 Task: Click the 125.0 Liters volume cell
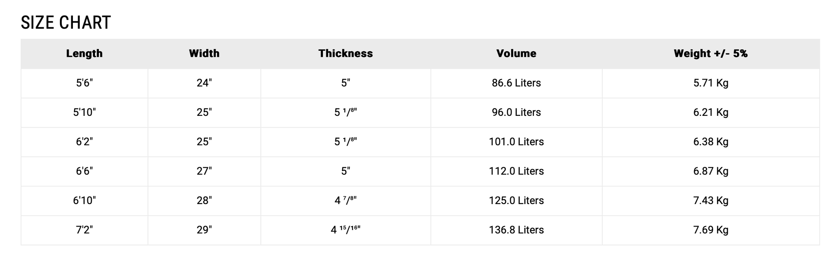click(516, 201)
